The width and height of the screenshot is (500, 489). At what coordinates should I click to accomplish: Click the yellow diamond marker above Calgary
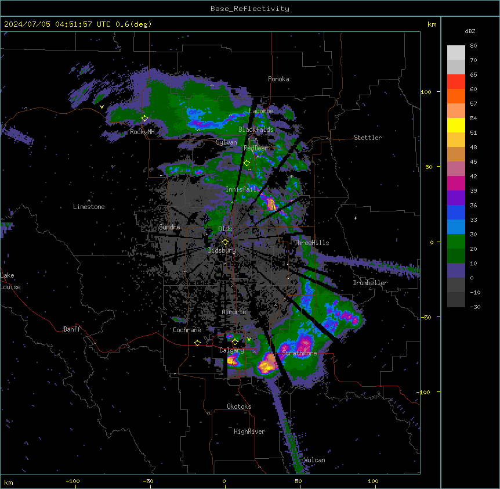(235, 342)
